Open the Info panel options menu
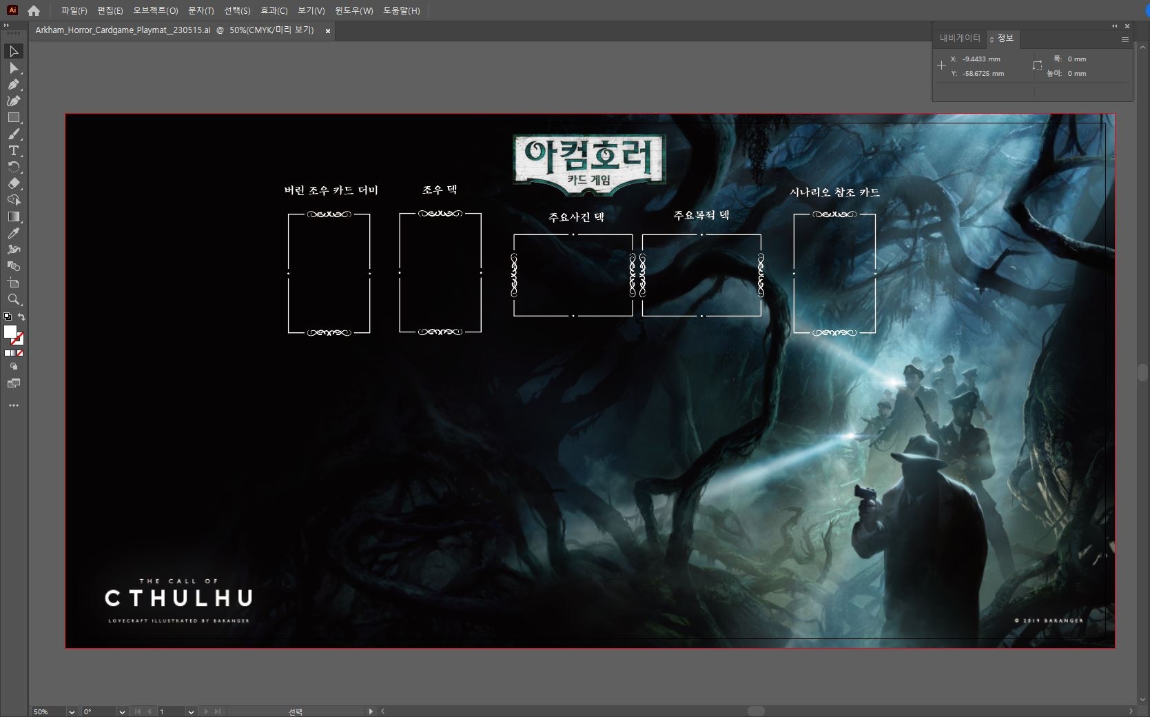Image resolution: width=1150 pixels, height=717 pixels. pyautogui.click(x=1125, y=39)
